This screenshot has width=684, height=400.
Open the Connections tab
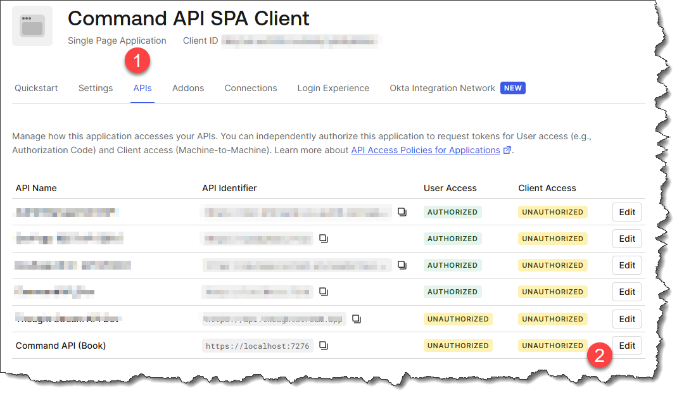click(x=251, y=88)
